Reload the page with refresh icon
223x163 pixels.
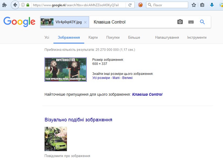click(x=130, y=5)
